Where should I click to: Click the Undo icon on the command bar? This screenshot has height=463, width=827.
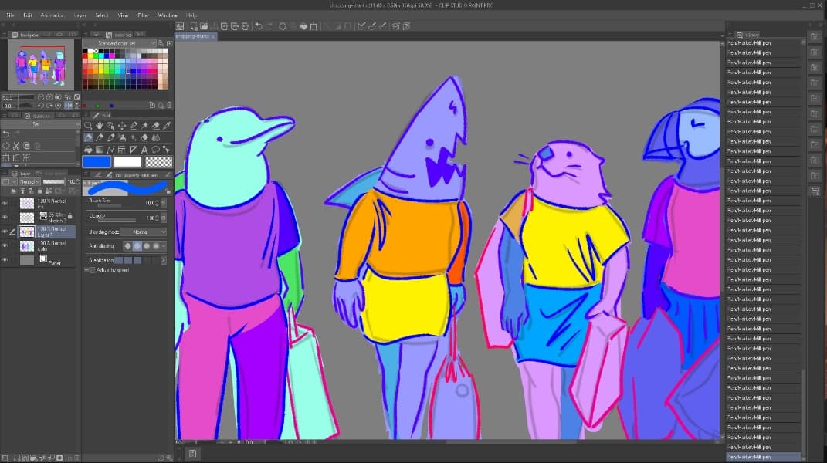coord(258,25)
